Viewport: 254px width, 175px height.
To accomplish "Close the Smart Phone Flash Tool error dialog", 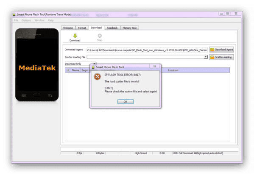I will coord(155,66).
